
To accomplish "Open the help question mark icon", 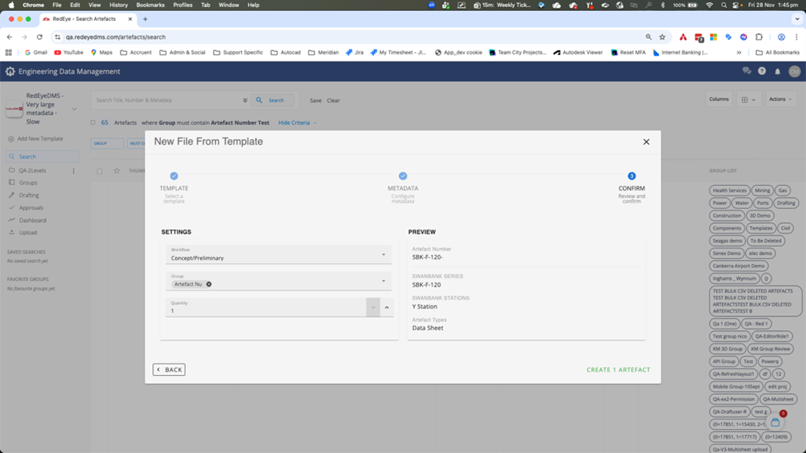I will tap(762, 71).
